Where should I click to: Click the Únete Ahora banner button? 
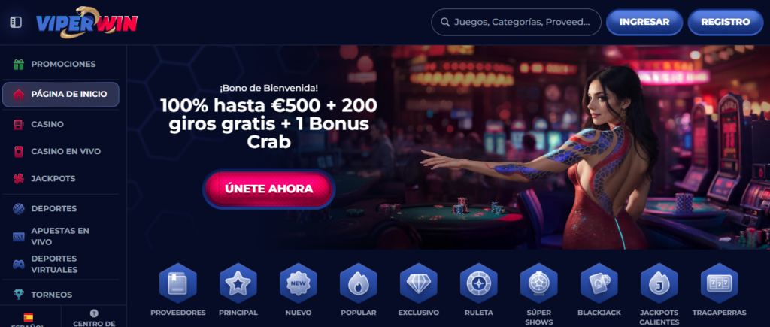coord(269,189)
